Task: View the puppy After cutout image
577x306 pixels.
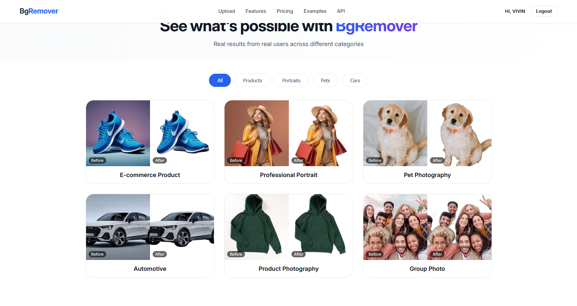Action: (459, 133)
